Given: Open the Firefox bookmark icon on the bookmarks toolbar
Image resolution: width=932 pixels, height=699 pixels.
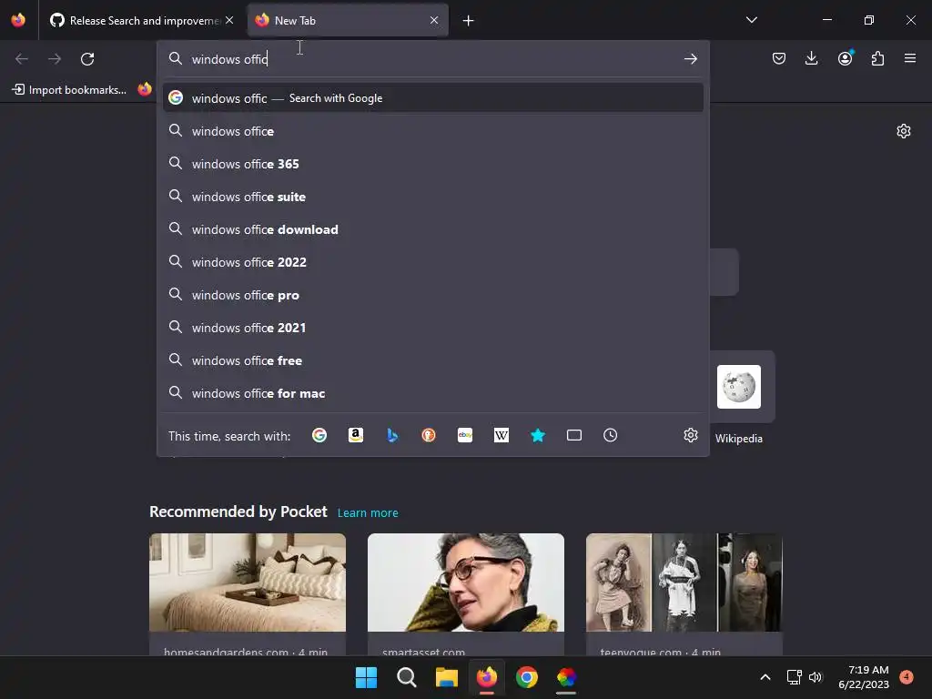Looking at the screenshot, I should point(145,89).
